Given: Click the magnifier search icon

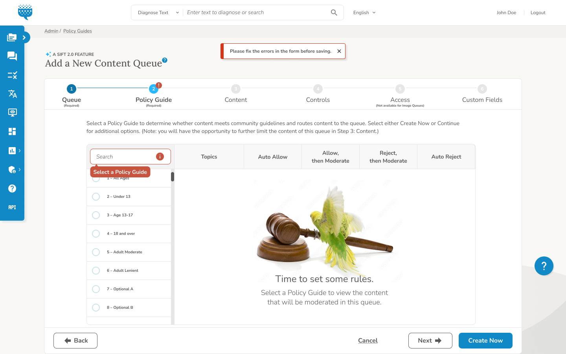Looking at the screenshot, I should click(334, 13).
